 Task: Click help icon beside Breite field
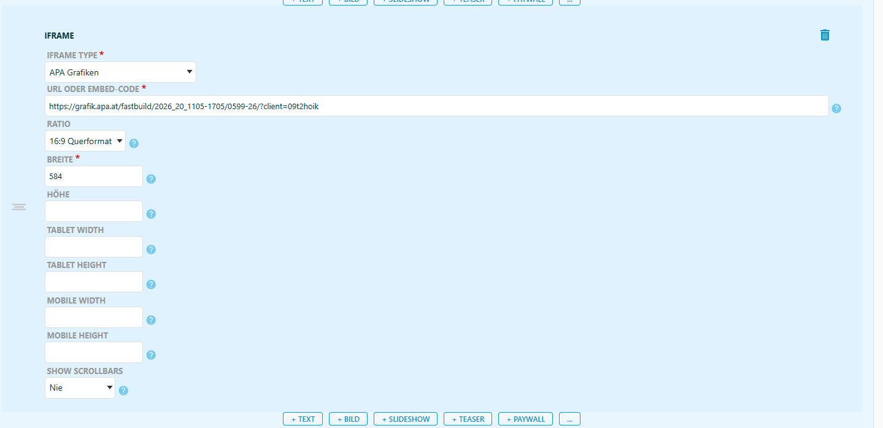(x=151, y=179)
